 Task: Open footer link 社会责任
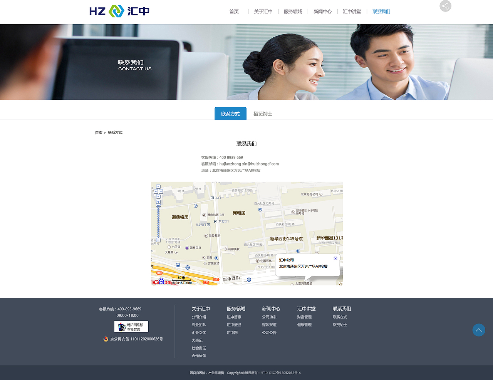[x=199, y=348]
